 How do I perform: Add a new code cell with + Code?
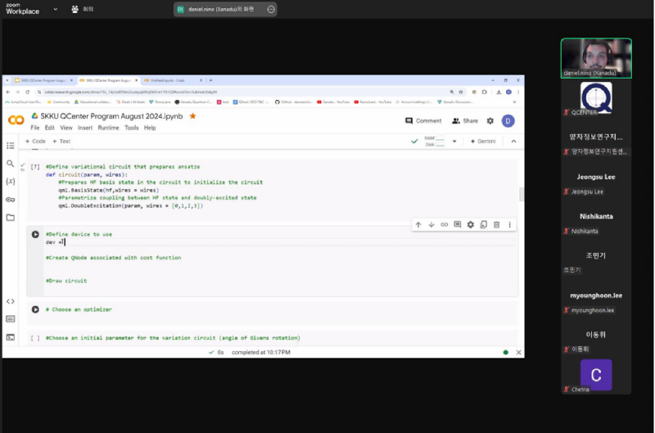coord(35,142)
